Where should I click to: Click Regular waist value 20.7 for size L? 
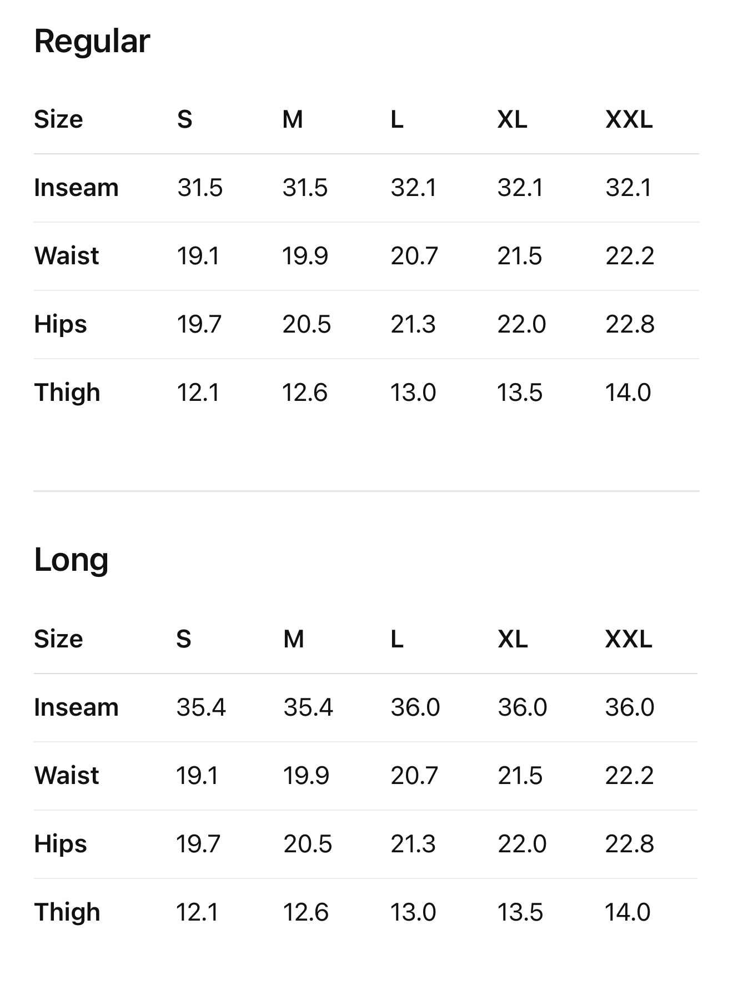414,256
